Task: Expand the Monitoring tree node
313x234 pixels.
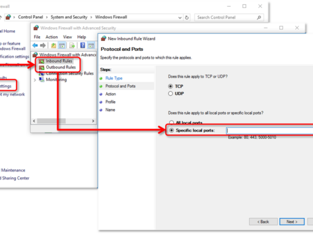Action: tap(35, 80)
